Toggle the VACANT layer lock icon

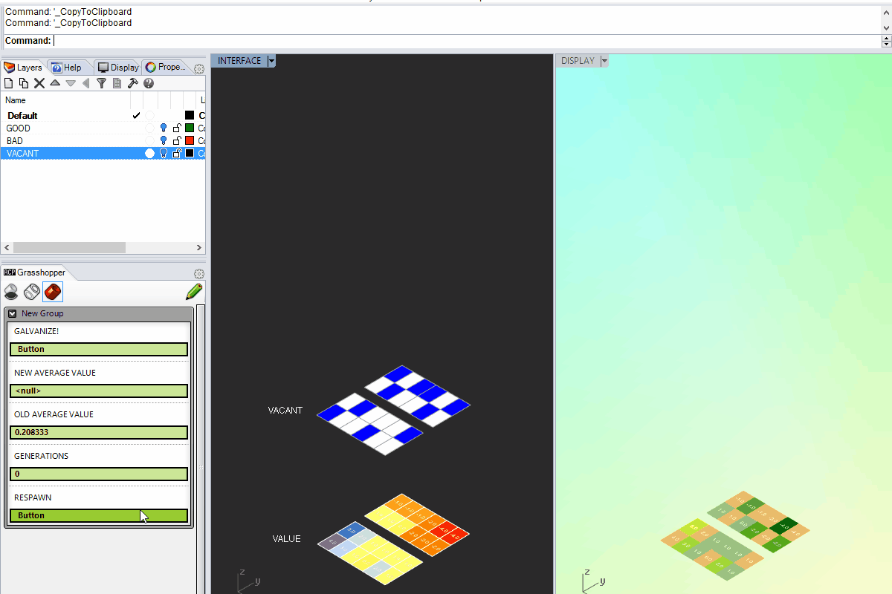pos(177,154)
